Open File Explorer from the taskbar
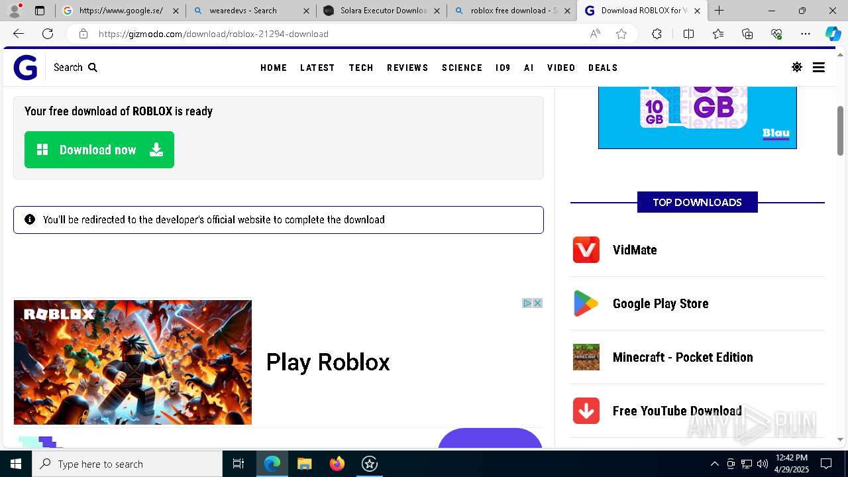Screen dimensions: 848x477 [x=305, y=464]
